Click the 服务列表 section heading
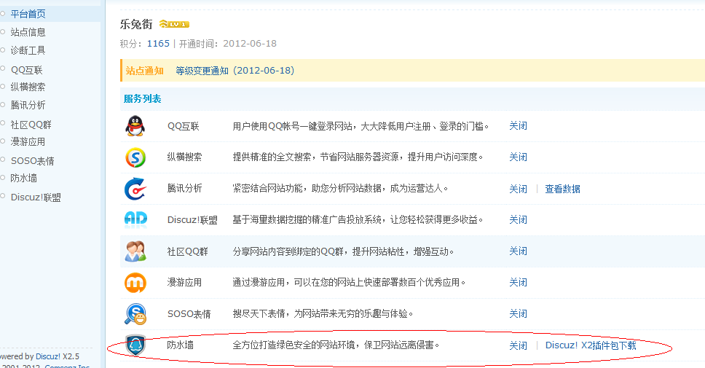Image resolution: width=705 pixels, height=368 pixels. 143,99
